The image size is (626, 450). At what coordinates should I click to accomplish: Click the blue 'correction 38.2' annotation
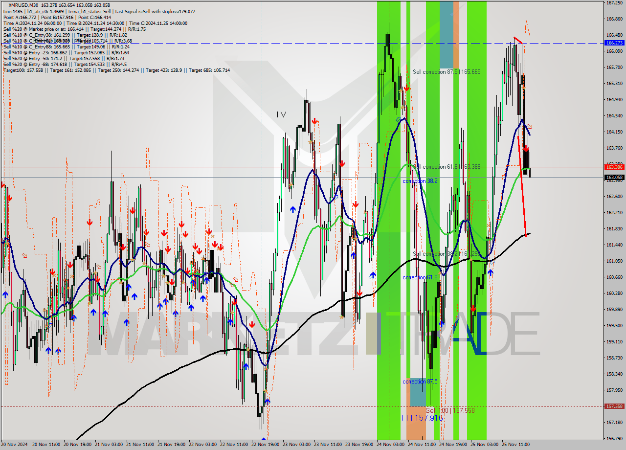(420, 181)
